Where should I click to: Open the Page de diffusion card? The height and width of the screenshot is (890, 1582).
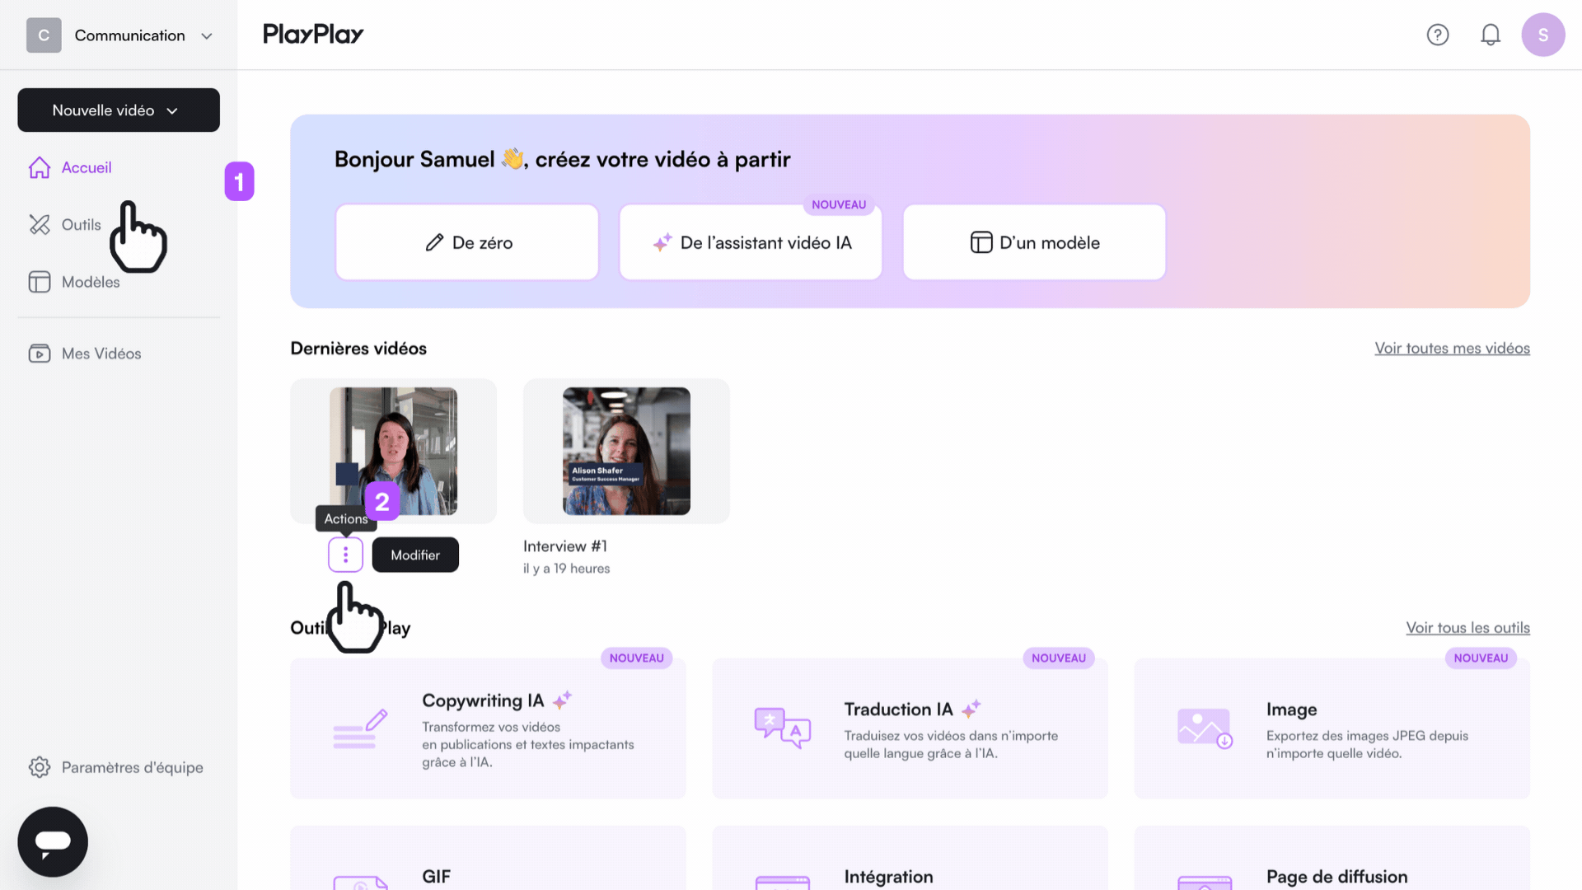click(x=1332, y=858)
